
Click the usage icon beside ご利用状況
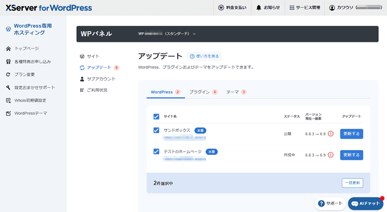click(x=82, y=90)
